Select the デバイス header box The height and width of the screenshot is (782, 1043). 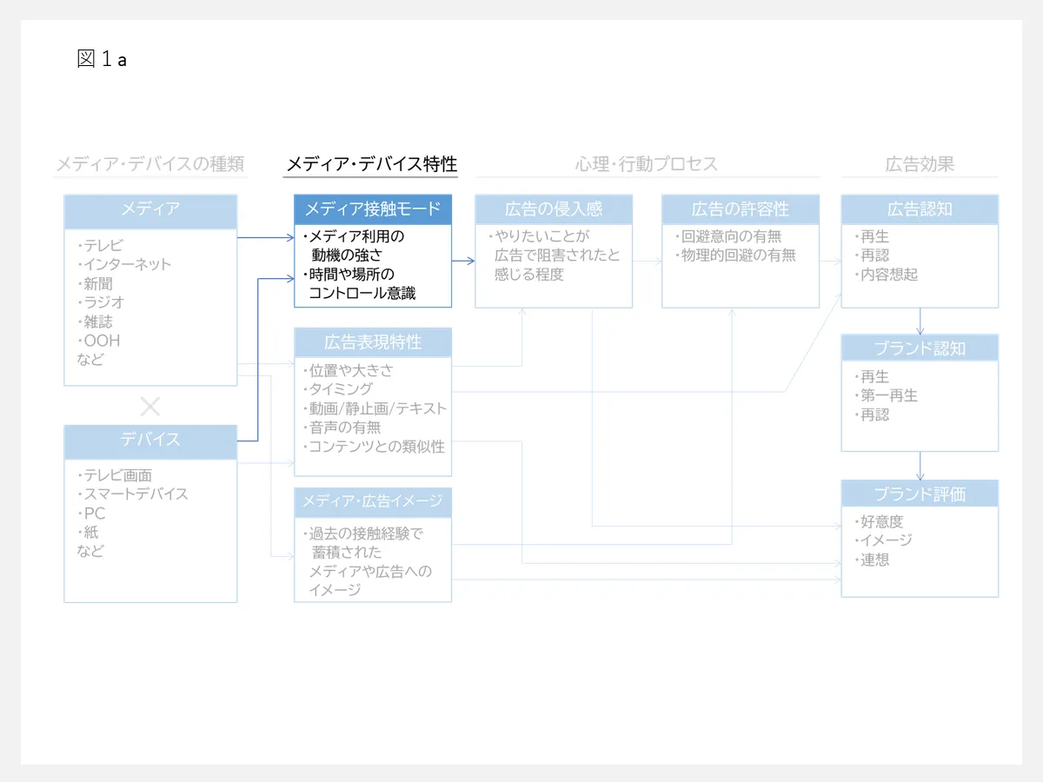point(150,440)
